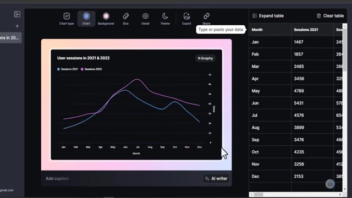The height and width of the screenshot is (198, 352).
Task: Select cell with value 3899
Action: click(x=312, y=128)
